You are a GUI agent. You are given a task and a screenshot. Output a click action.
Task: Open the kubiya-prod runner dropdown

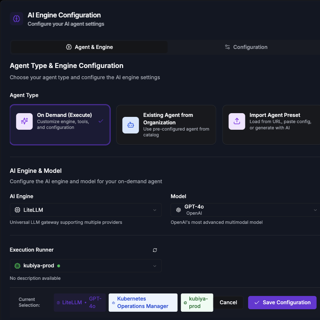pyautogui.click(x=85, y=266)
